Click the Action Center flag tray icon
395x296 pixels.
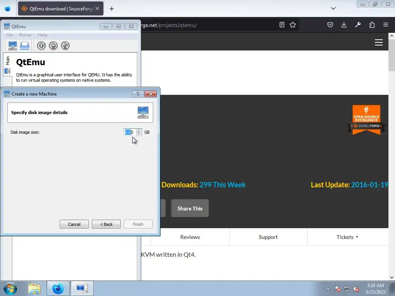pyautogui.click(x=338, y=289)
